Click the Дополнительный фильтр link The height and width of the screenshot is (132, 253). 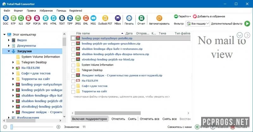227,24
